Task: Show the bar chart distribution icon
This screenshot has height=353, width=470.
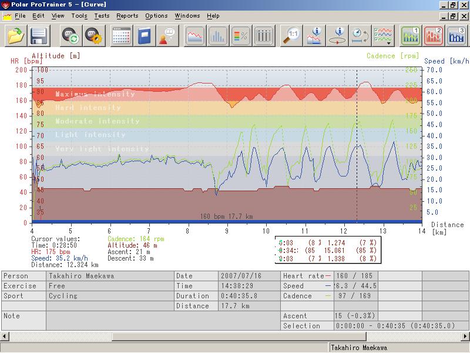Action: point(217,36)
